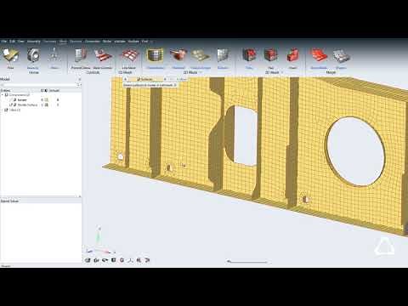Click the red morph tool in Morph group

319,58
